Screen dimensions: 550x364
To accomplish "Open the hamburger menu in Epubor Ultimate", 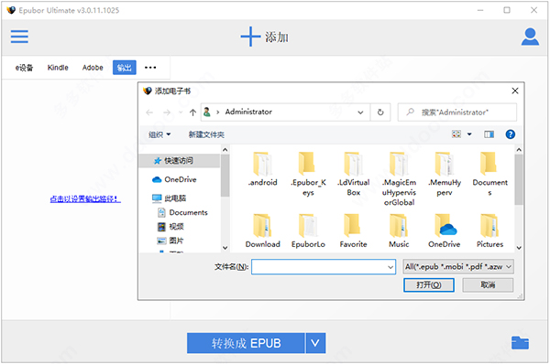I will click(19, 37).
